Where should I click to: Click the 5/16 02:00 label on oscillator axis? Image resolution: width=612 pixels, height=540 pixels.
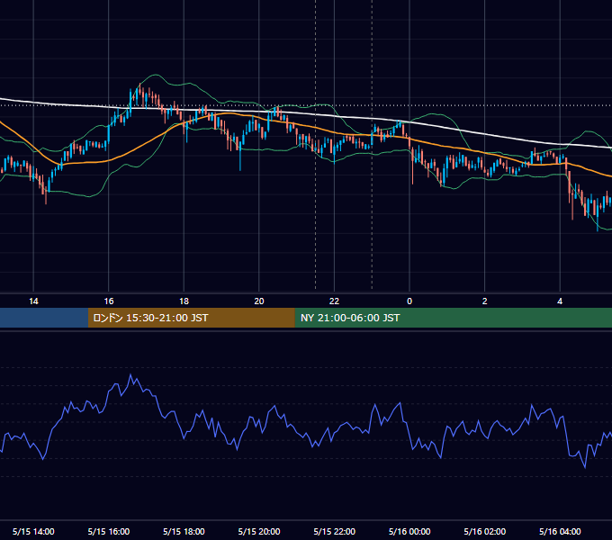tap(485, 531)
